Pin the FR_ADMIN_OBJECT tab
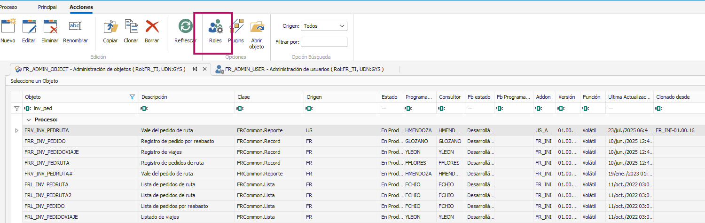The width and height of the screenshot is (705, 223). click(x=195, y=69)
